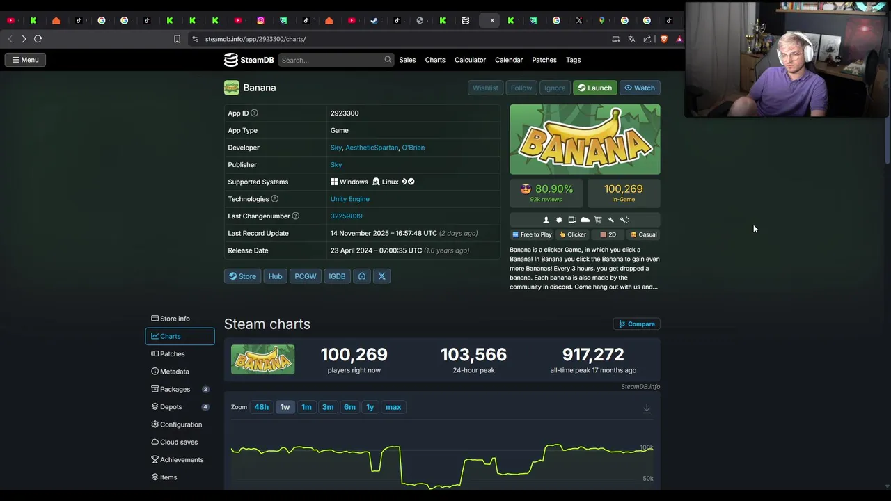
Task: Click the search magnifier icon
Action: pos(388,60)
